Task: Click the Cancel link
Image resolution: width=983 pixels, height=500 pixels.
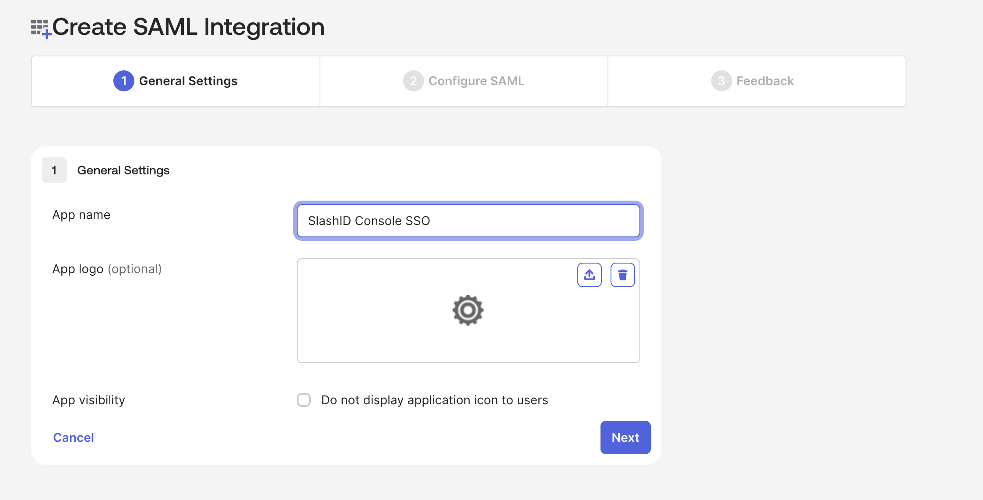Action: [x=73, y=437]
